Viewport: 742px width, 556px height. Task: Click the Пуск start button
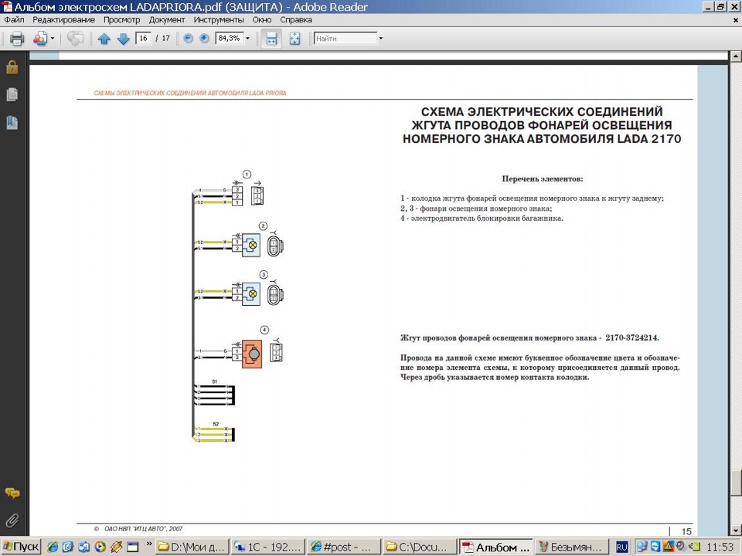[x=20, y=547]
